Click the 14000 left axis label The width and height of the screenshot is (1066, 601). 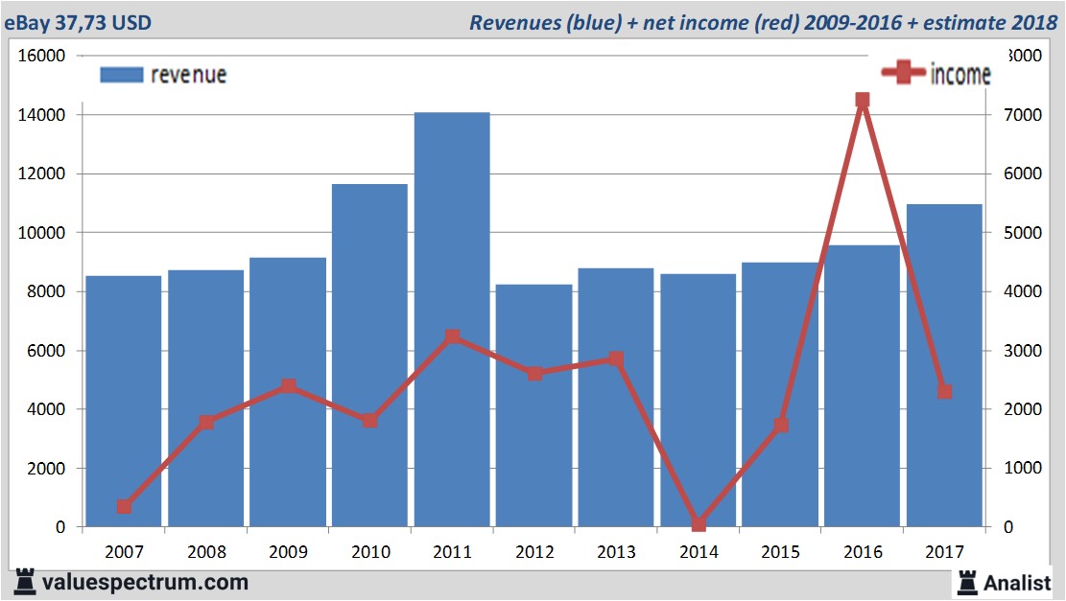42,115
